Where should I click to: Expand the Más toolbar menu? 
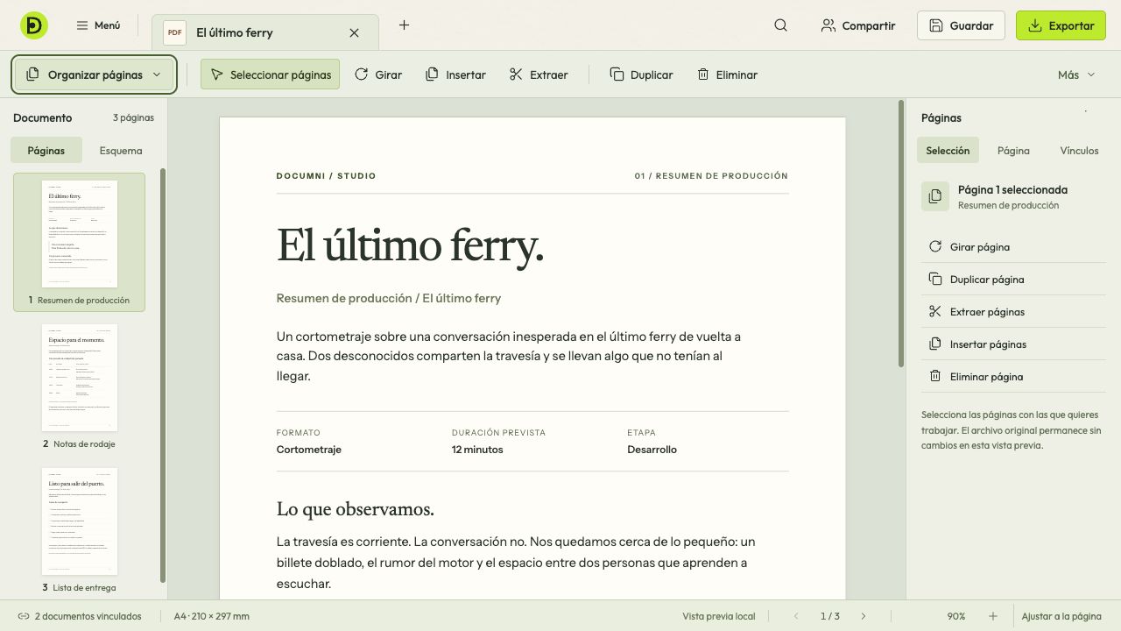(x=1076, y=74)
